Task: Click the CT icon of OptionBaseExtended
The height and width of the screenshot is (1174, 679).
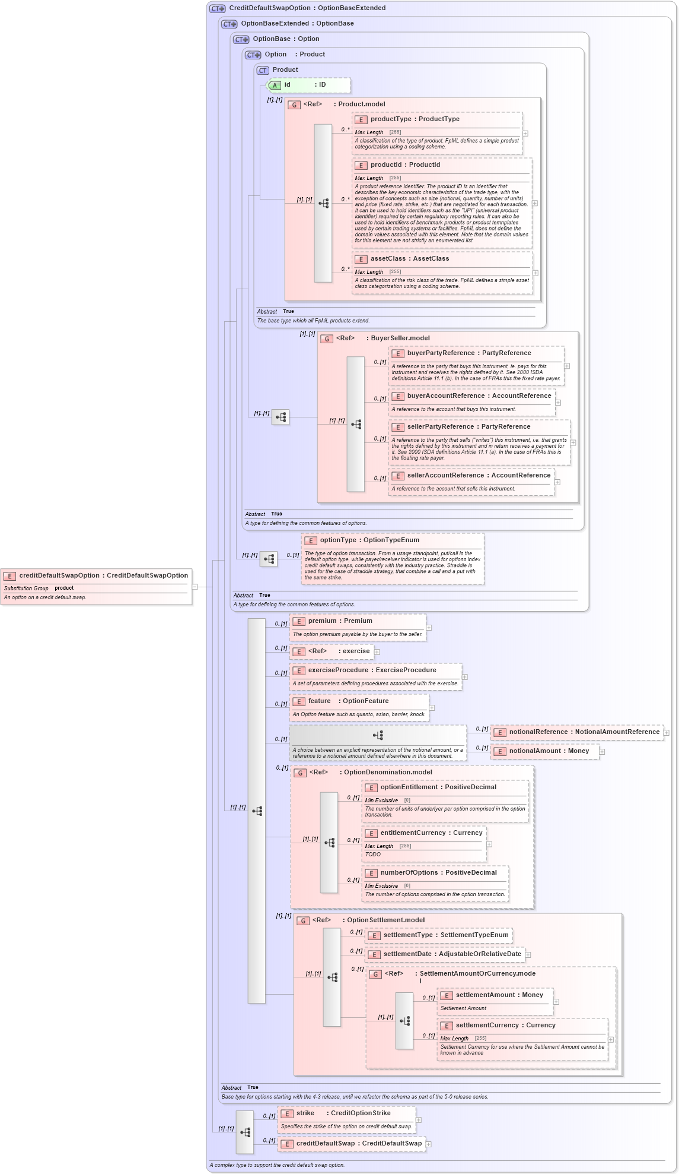Action: 229,24
